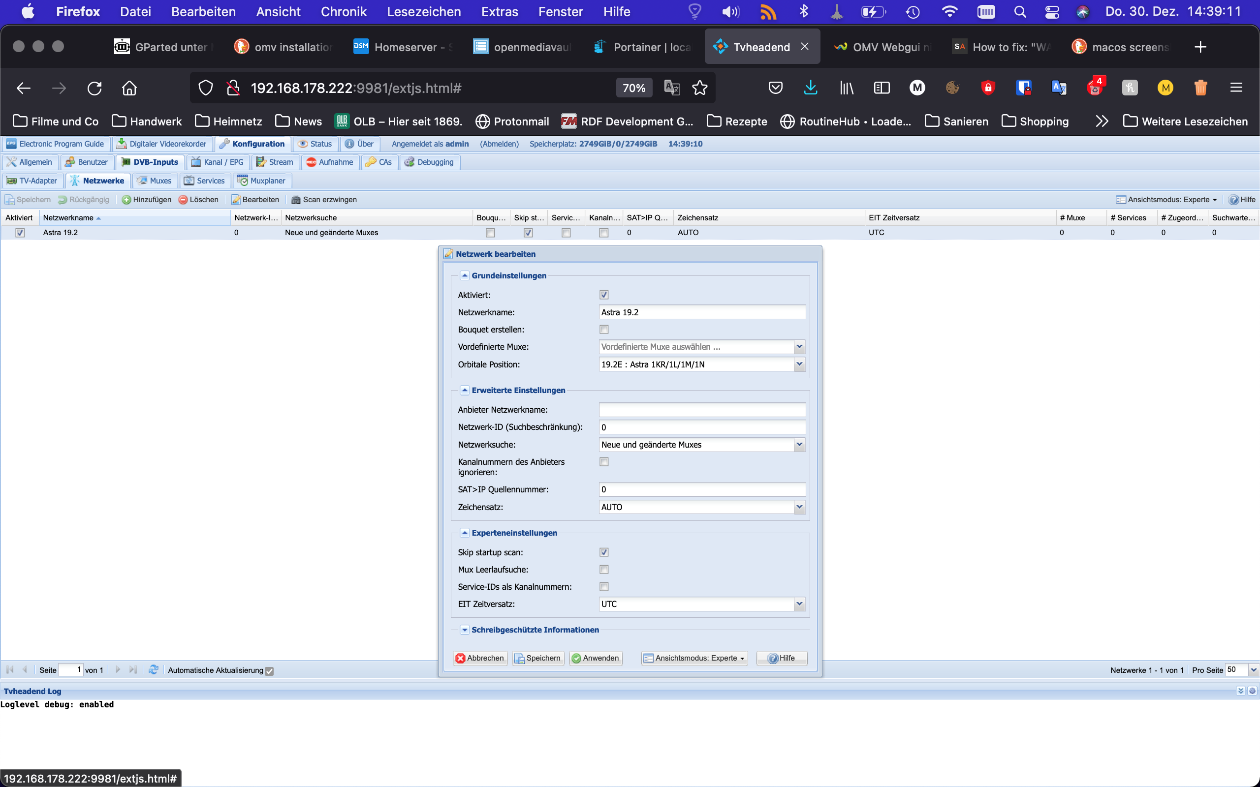This screenshot has height=787, width=1260.
Task: Click Abbrechen button in dialog
Action: 480,658
